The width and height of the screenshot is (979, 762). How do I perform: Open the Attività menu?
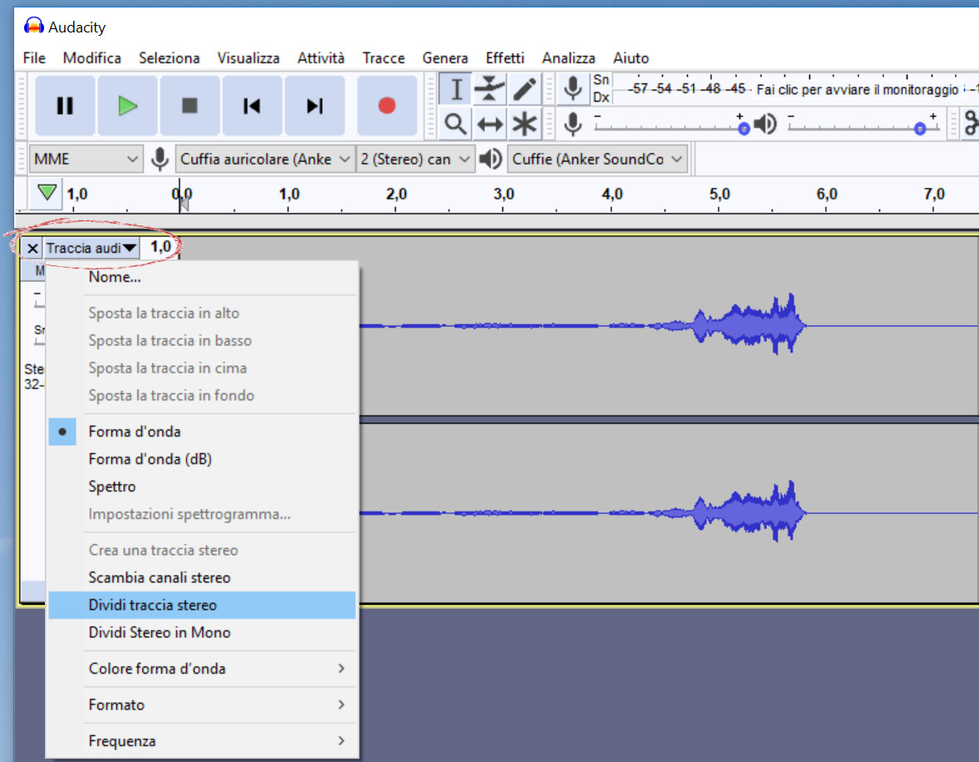point(321,58)
